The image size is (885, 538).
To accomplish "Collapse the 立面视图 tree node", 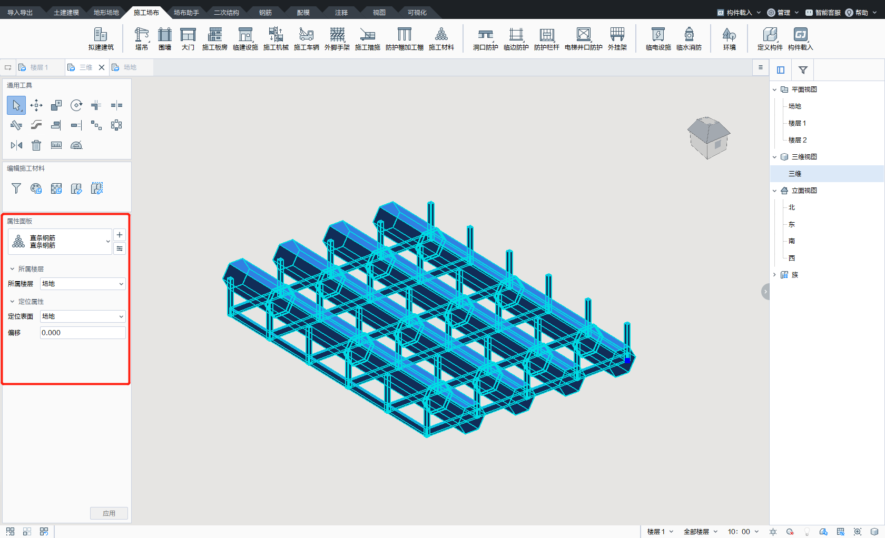I will click(x=774, y=191).
